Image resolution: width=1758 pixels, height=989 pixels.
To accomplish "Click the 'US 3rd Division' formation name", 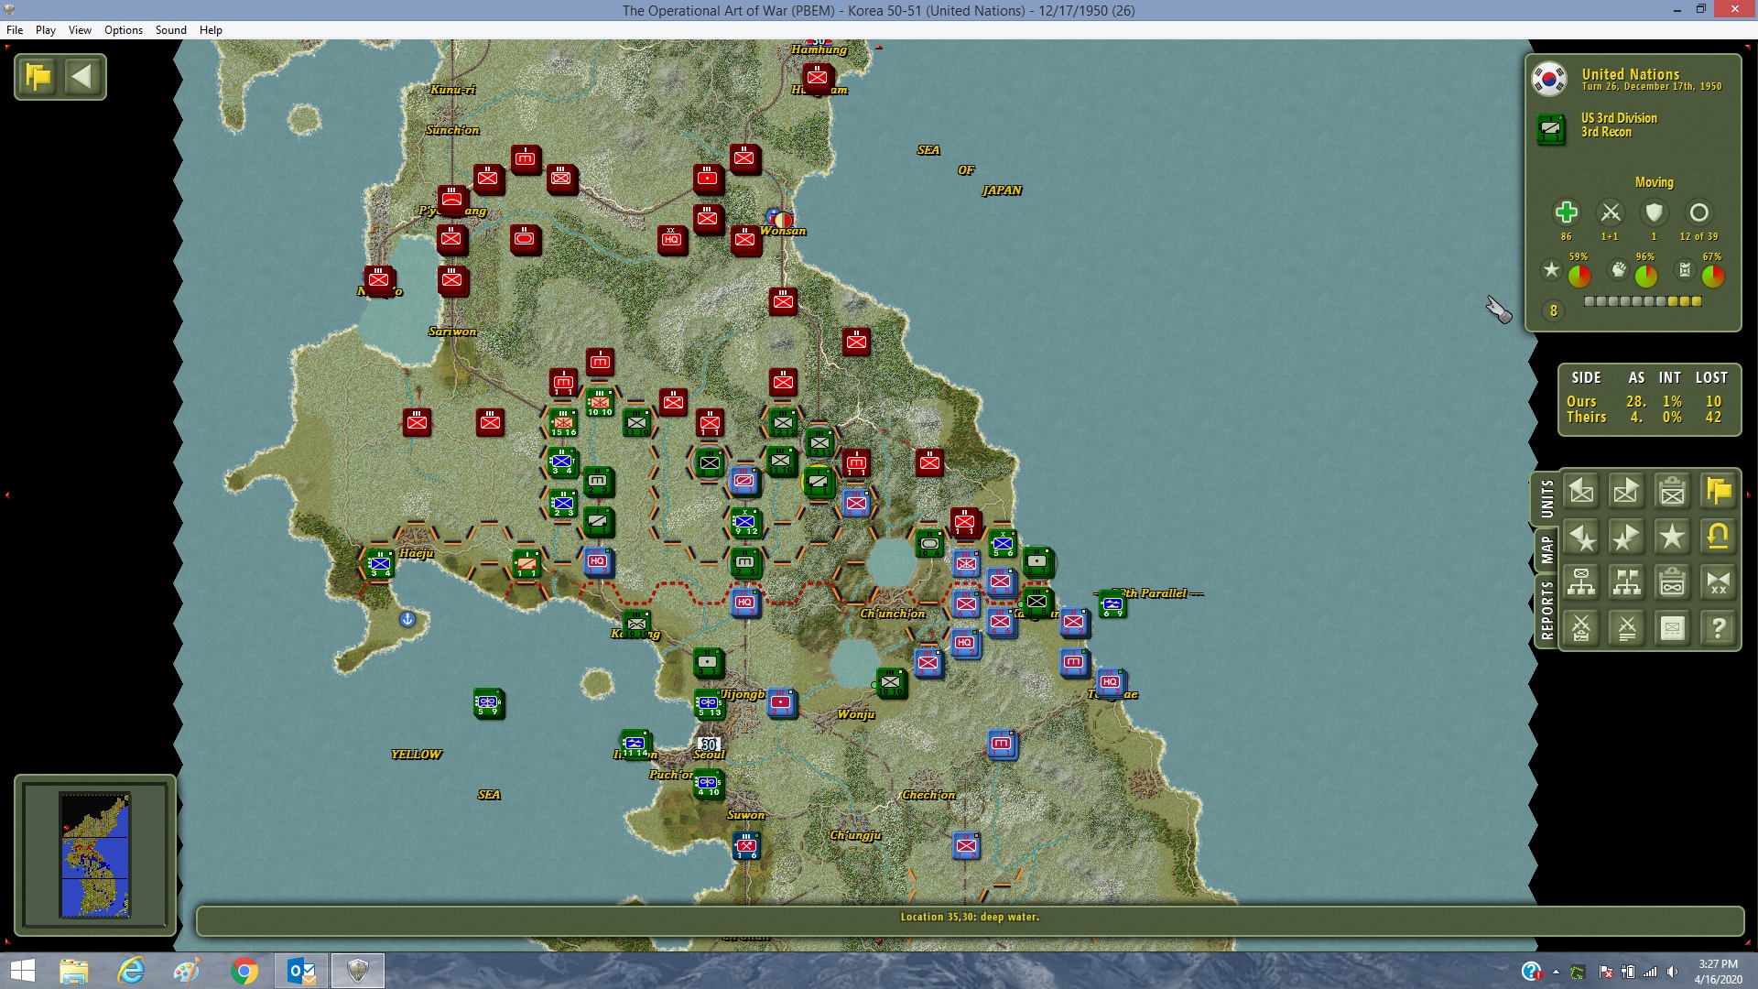I will [x=1619, y=118].
